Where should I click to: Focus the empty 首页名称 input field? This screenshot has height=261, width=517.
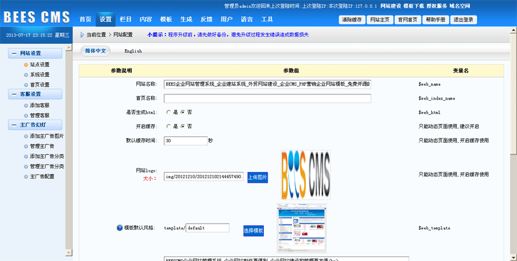(268, 98)
